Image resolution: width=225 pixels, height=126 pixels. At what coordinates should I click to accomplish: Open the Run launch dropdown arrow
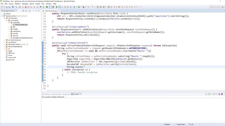click(x=81, y=7)
